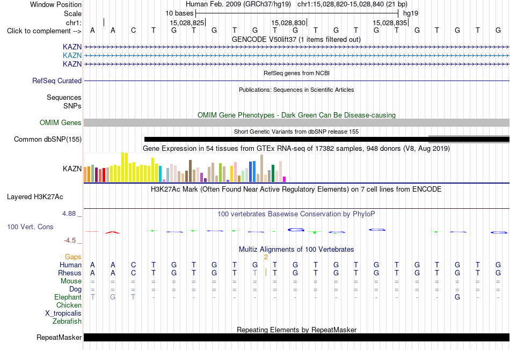Click the OMIM Genes label
Screen dimensions: 510x350
(61, 122)
